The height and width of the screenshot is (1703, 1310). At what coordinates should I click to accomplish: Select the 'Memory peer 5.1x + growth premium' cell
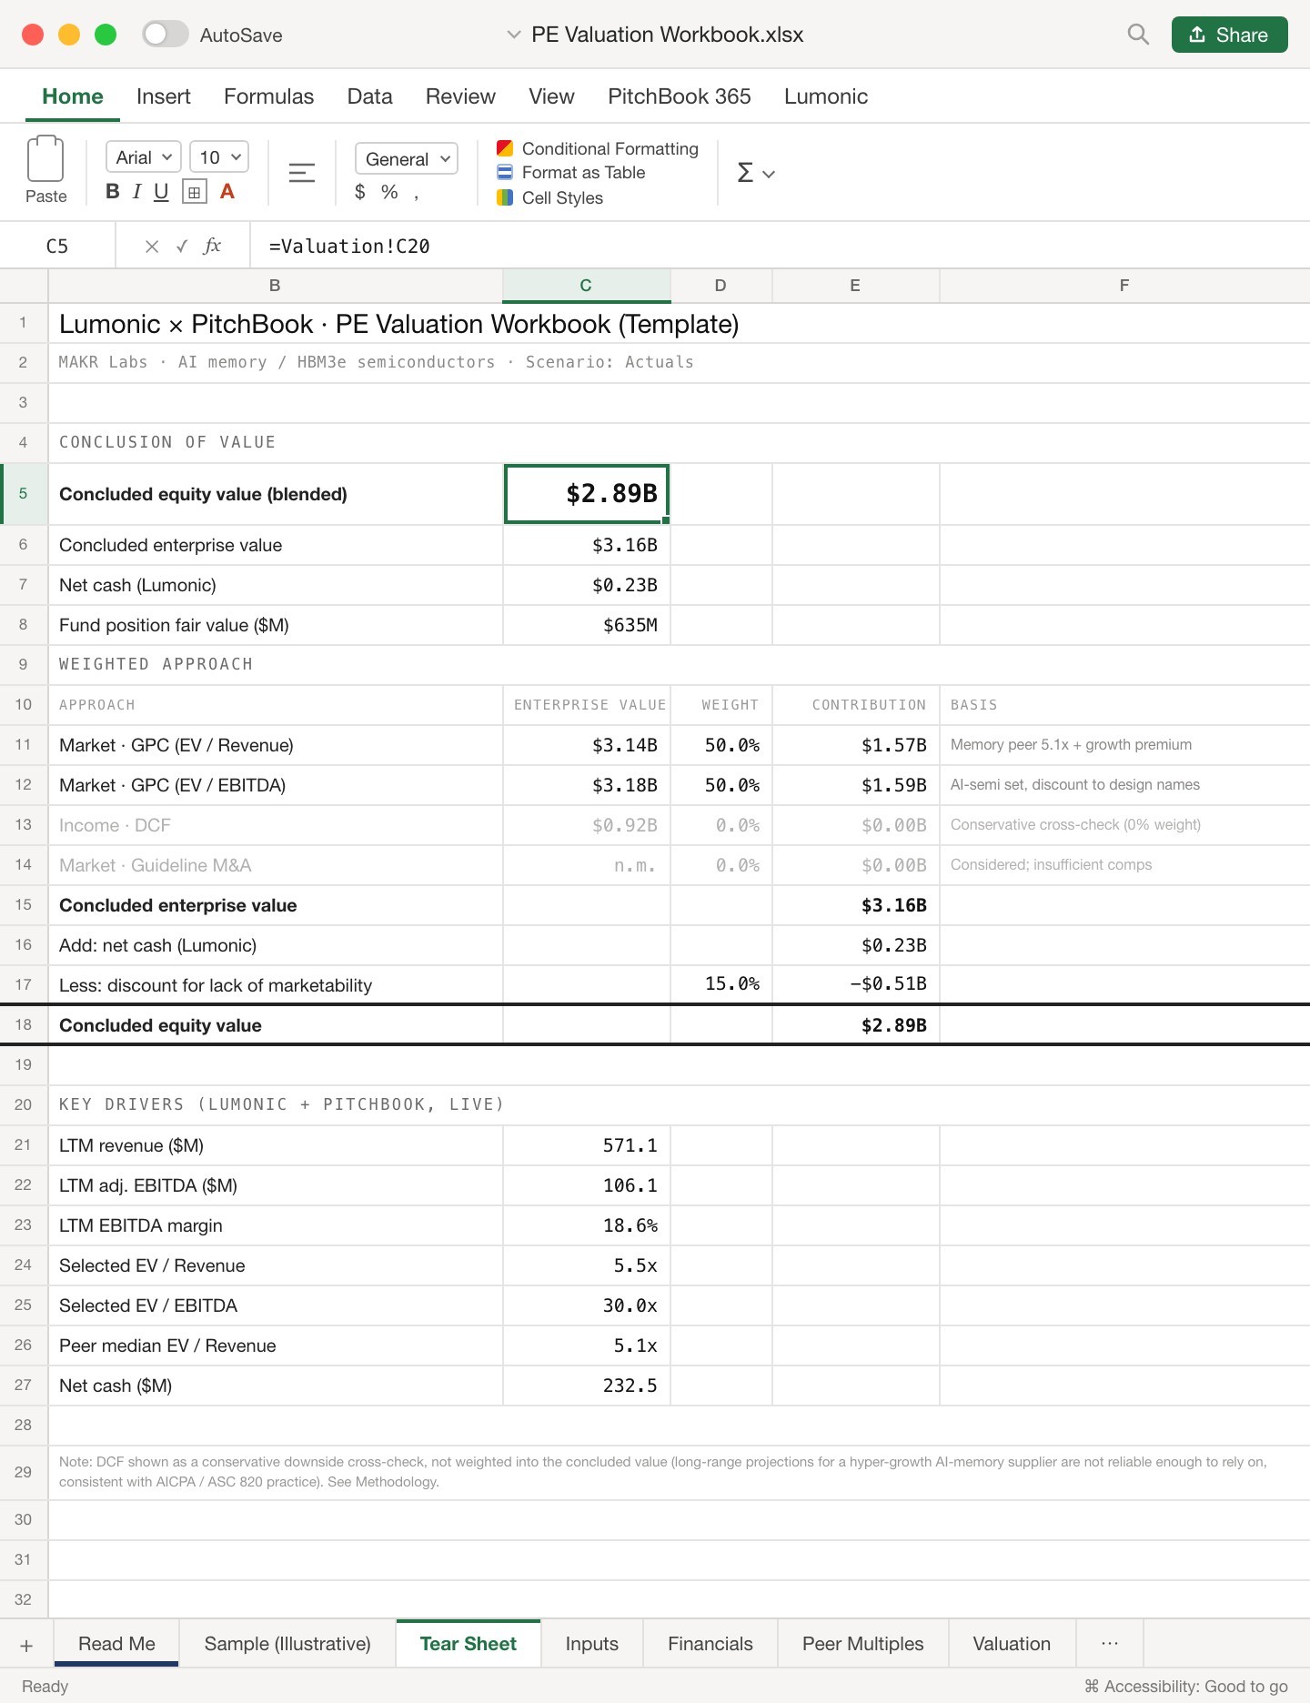click(x=1124, y=745)
